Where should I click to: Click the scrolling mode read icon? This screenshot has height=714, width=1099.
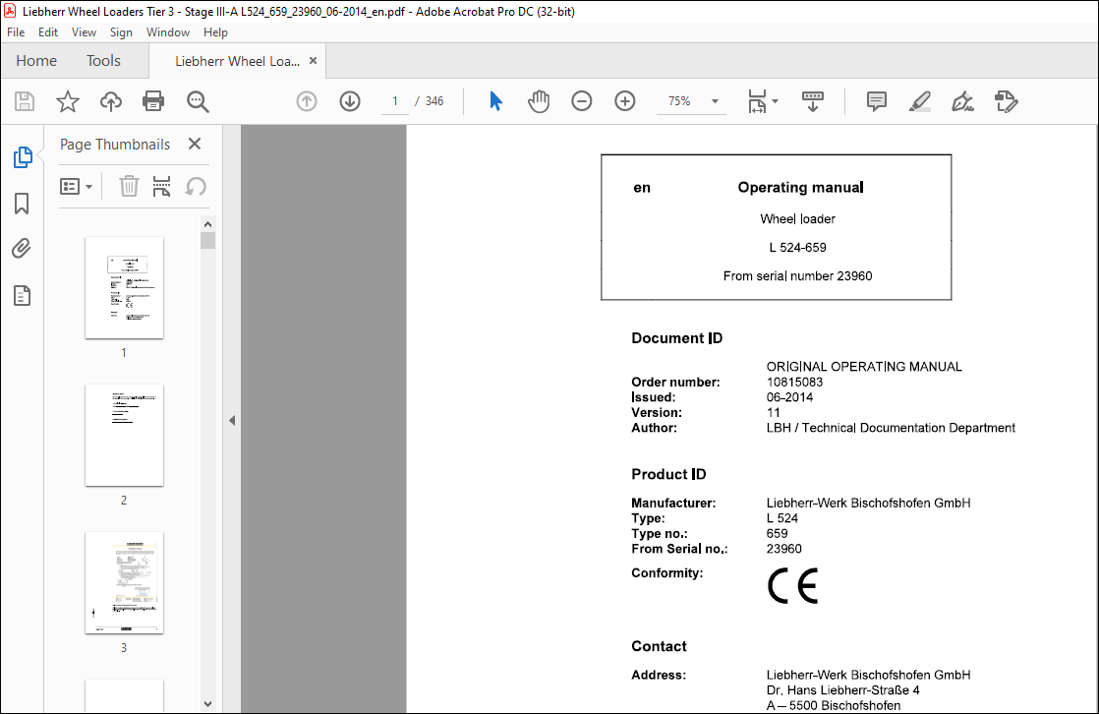[x=812, y=101]
